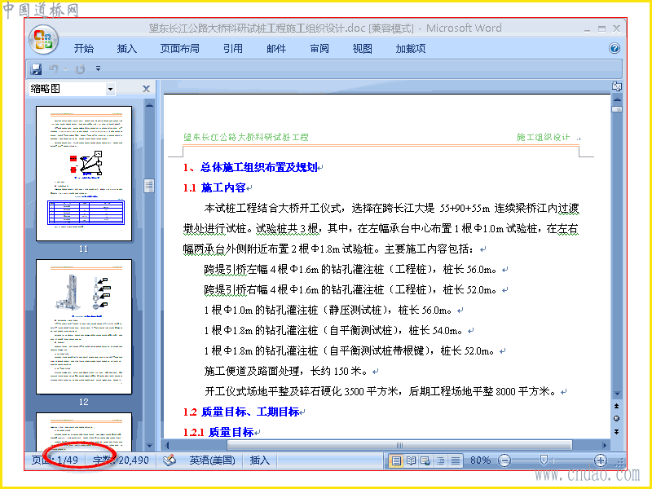Click the 80% zoom level button
This screenshot has width=652, height=489.
(480, 460)
